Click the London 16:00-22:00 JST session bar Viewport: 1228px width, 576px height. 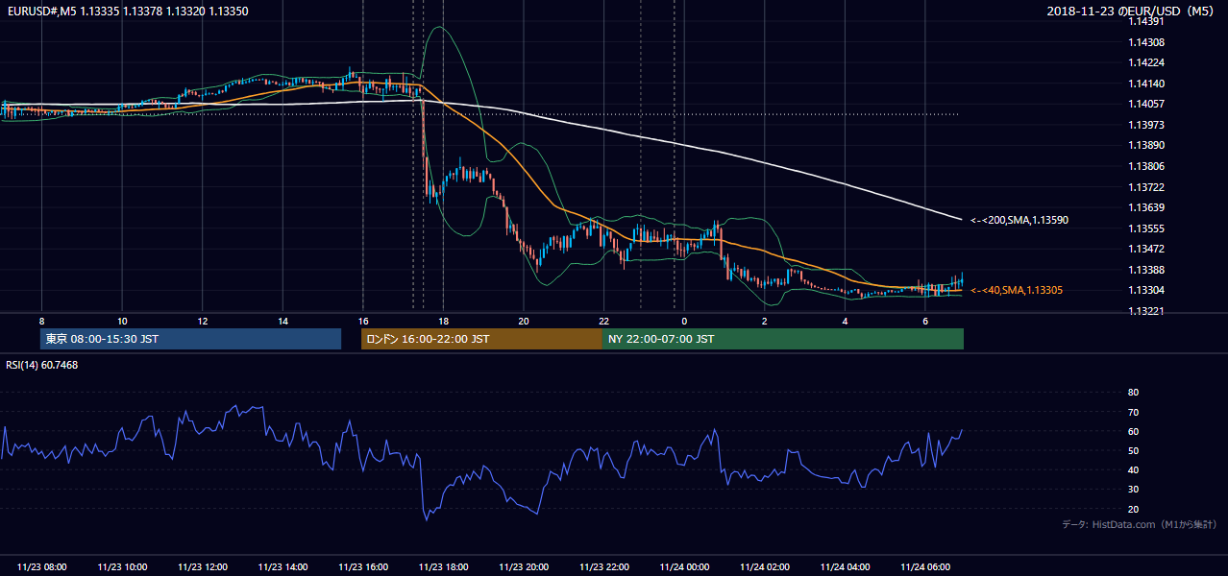pos(481,339)
